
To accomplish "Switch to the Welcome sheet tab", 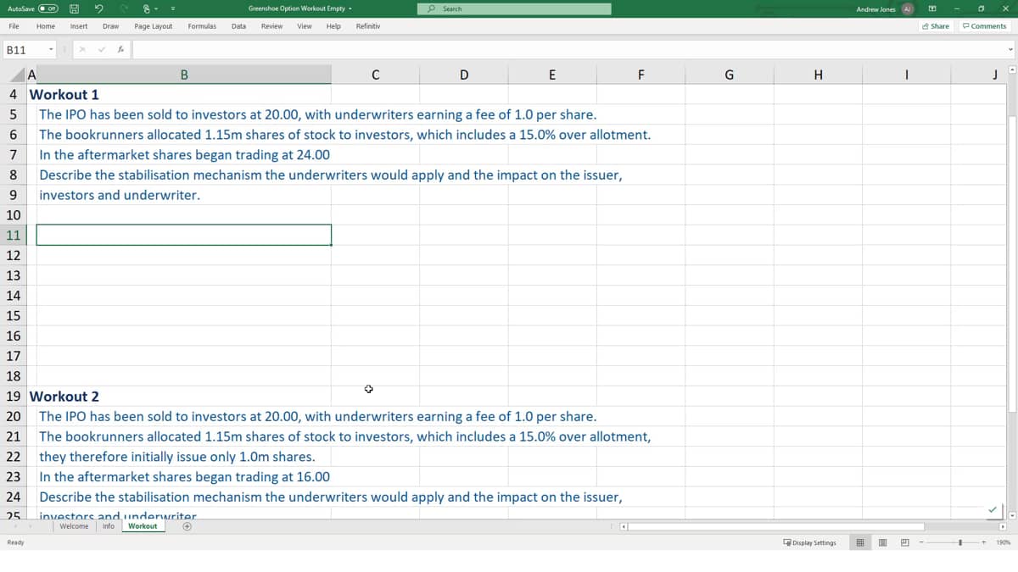I will click(74, 526).
